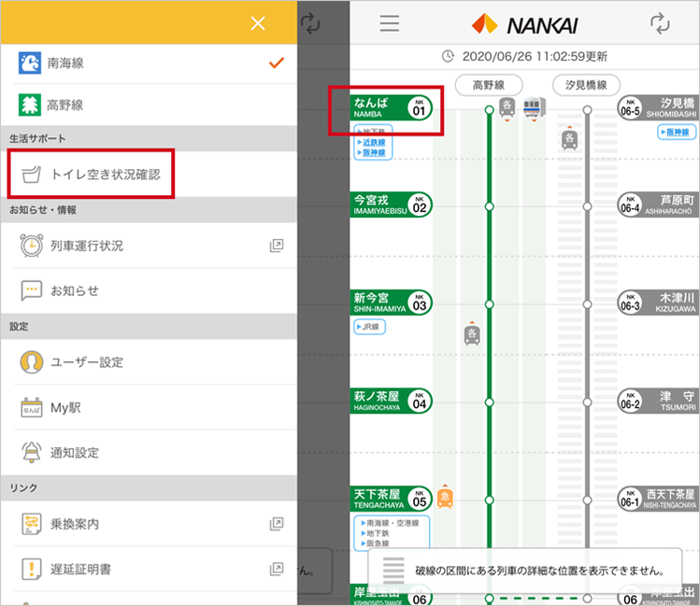The image size is (700, 606).
Task: Select 汐見橋 SHIOMIBASHI station
Action: click(659, 108)
